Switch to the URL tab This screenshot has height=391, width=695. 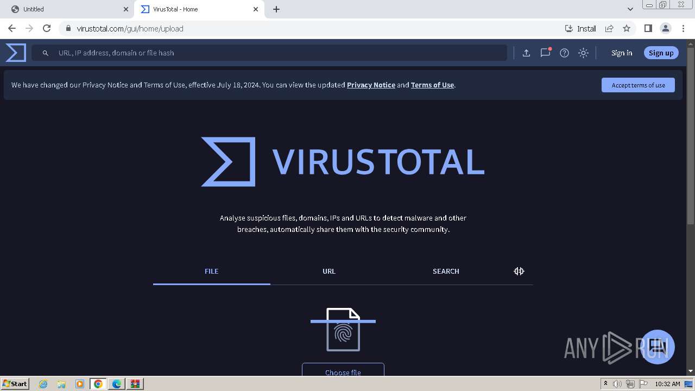pyautogui.click(x=329, y=271)
